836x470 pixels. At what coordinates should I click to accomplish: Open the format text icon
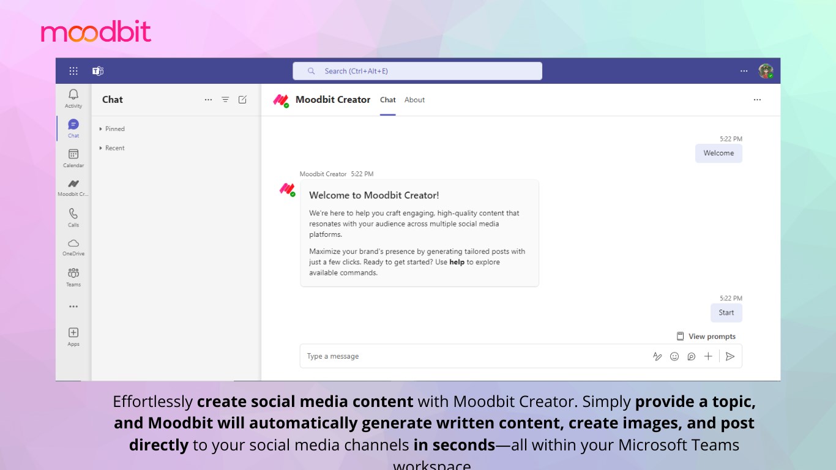pos(657,356)
